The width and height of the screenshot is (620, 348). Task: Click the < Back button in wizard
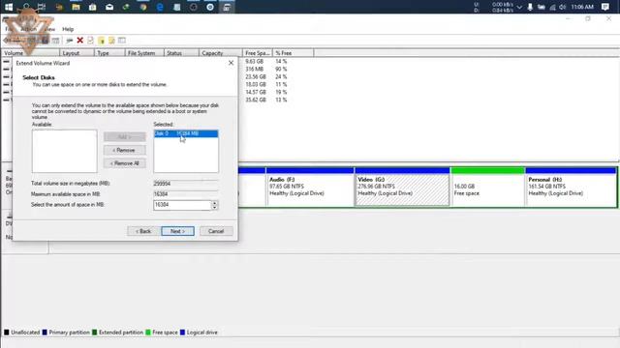click(x=143, y=231)
